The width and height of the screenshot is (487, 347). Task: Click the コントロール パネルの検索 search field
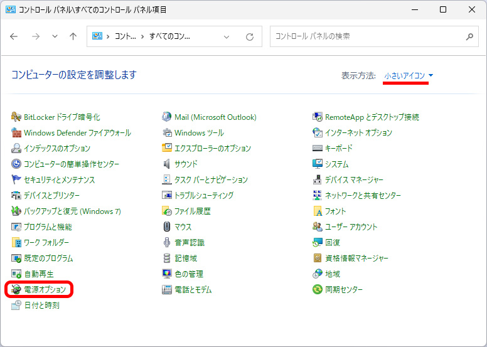tap(367, 36)
